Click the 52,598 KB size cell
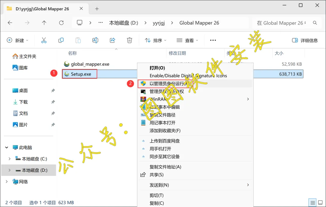 point(292,64)
